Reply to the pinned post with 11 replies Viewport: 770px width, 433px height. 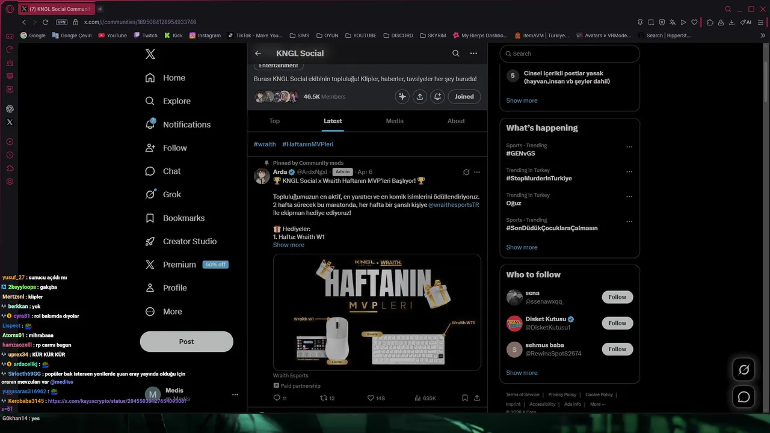pos(280,398)
